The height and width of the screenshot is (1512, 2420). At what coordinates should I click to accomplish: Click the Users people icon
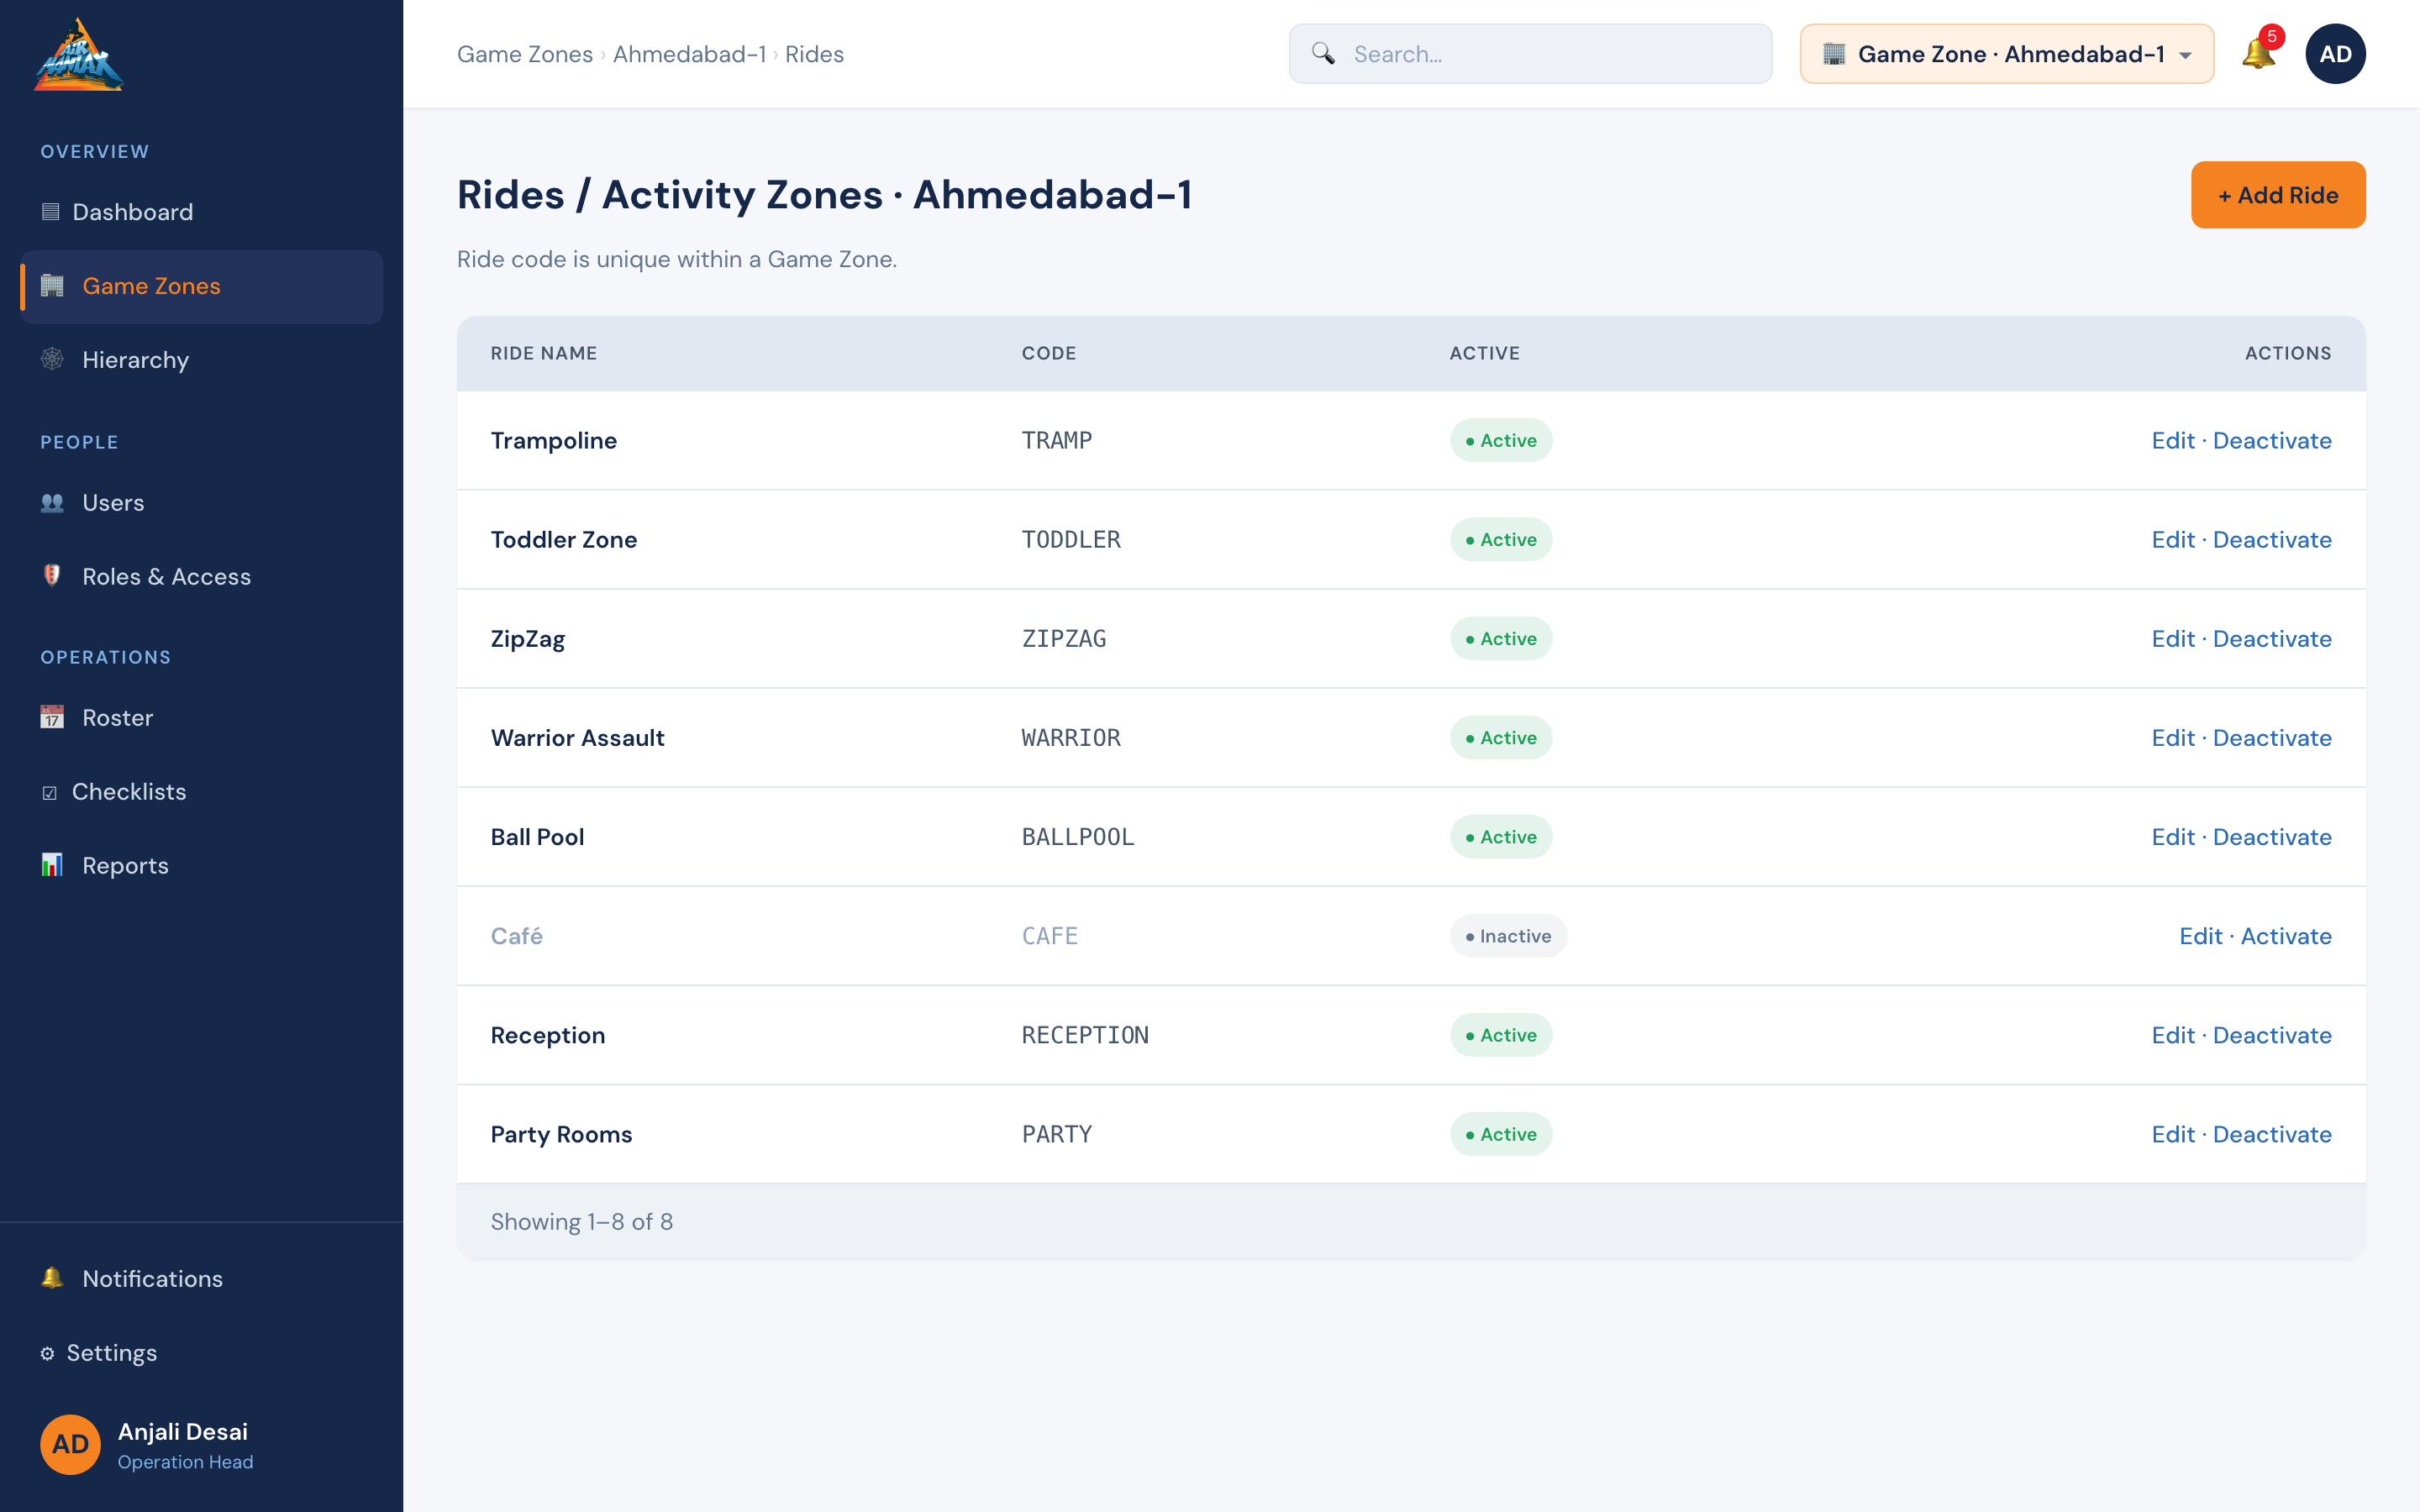[x=52, y=502]
